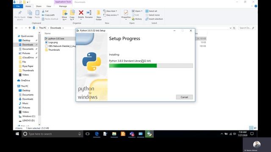Screen dimensions: 271x152
Task: Click the Paste icon in the ribbon
Action: (37, 13)
